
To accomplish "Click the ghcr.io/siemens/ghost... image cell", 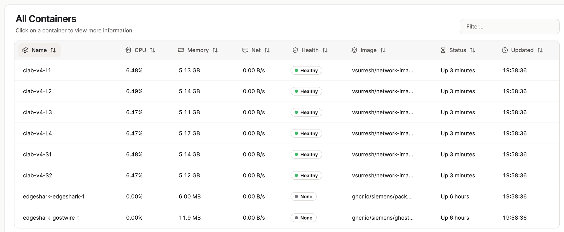I will pyautogui.click(x=383, y=218).
